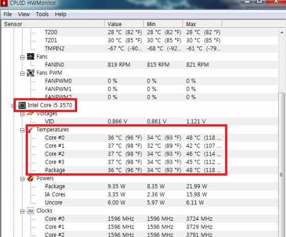The image size is (286, 237).
Task: Click the Voltages lightning icon
Action: (x=30, y=113)
